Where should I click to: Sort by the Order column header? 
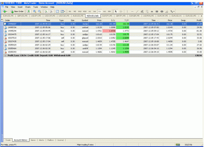(x=12, y=20)
